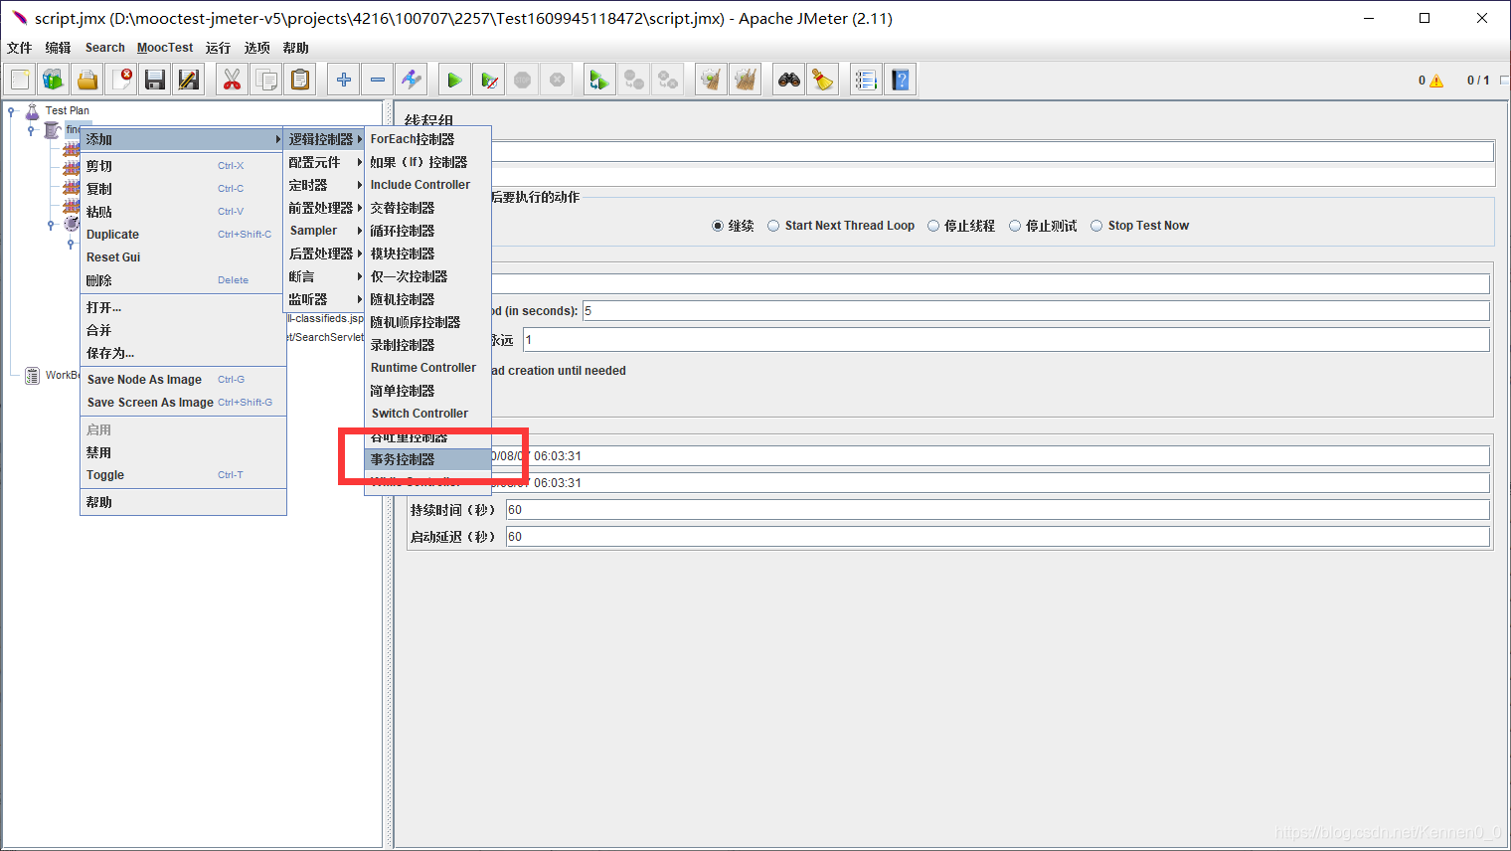Click the Toggle enable/disable icon
The height and width of the screenshot is (851, 1511).
(x=411, y=80)
